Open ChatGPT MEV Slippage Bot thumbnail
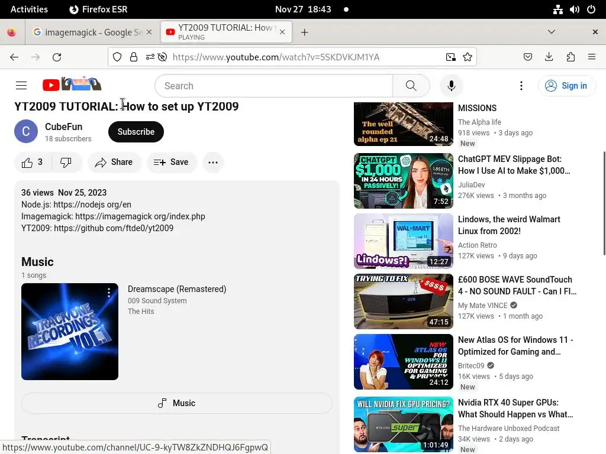606x454 pixels. (x=403, y=181)
